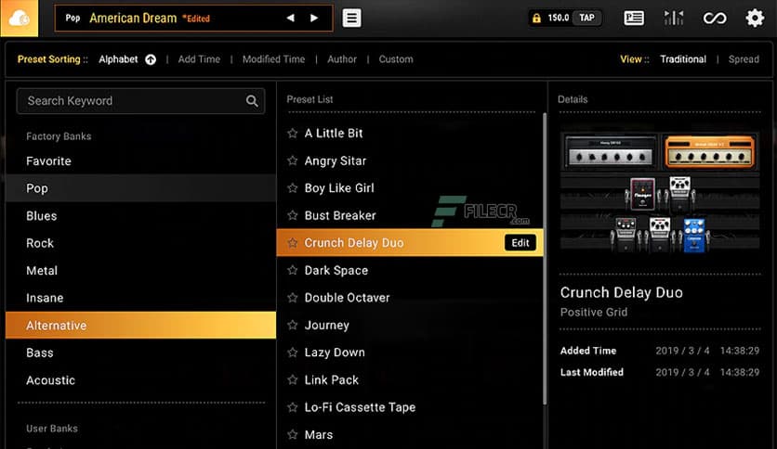Click the blue pedal in Details
The width and height of the screenshot is (777, 449).
point(693,235)
